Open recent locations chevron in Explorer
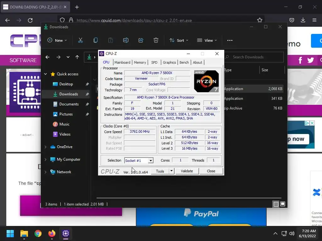Viewport: 322px width, 241px height. (68, 57)
